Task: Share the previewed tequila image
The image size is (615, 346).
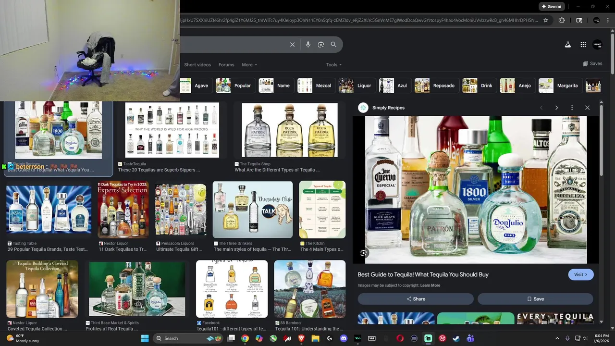Action: click(x=416, y=299)
